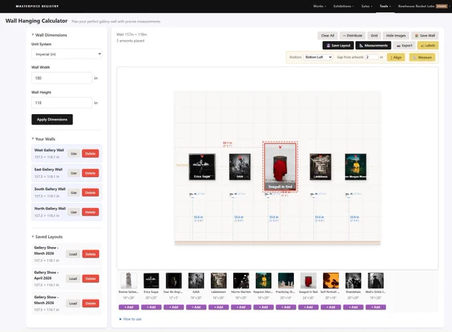
Task: Collapse the Saved Layouts section
Action: click(47, 236)
